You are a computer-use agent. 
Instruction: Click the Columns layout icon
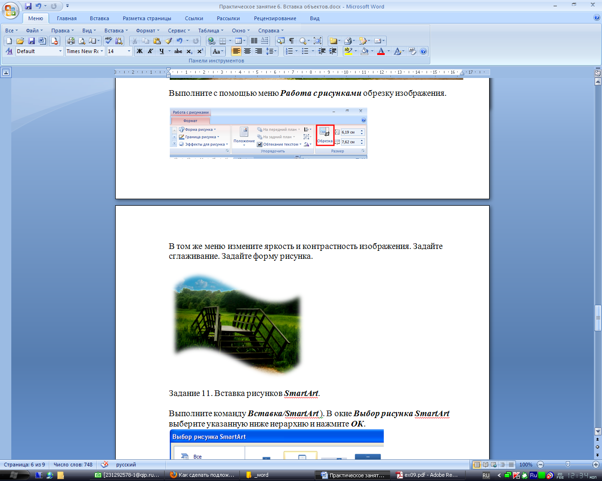(253, 41)
